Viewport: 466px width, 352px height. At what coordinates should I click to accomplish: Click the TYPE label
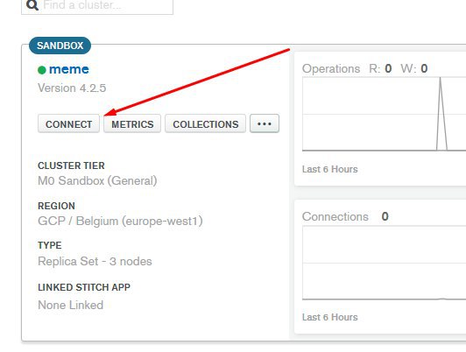click(50, 245)
